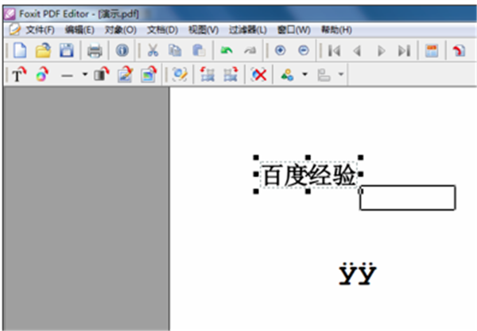Paste from clipboard icon
477x331 pixels.
[199, 51]
